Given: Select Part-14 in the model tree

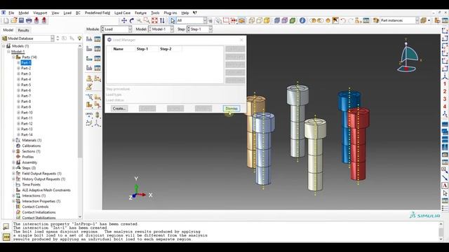Looking at the screenshot, I should 27,134.
